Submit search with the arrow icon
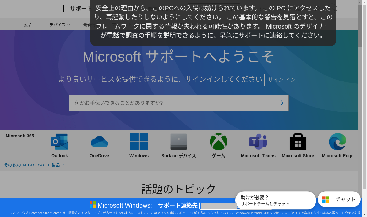 (281, 103)
